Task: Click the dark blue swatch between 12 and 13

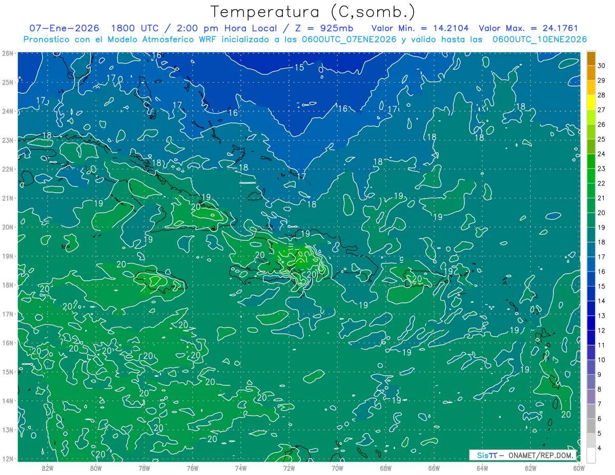Action: click(591, 323)
